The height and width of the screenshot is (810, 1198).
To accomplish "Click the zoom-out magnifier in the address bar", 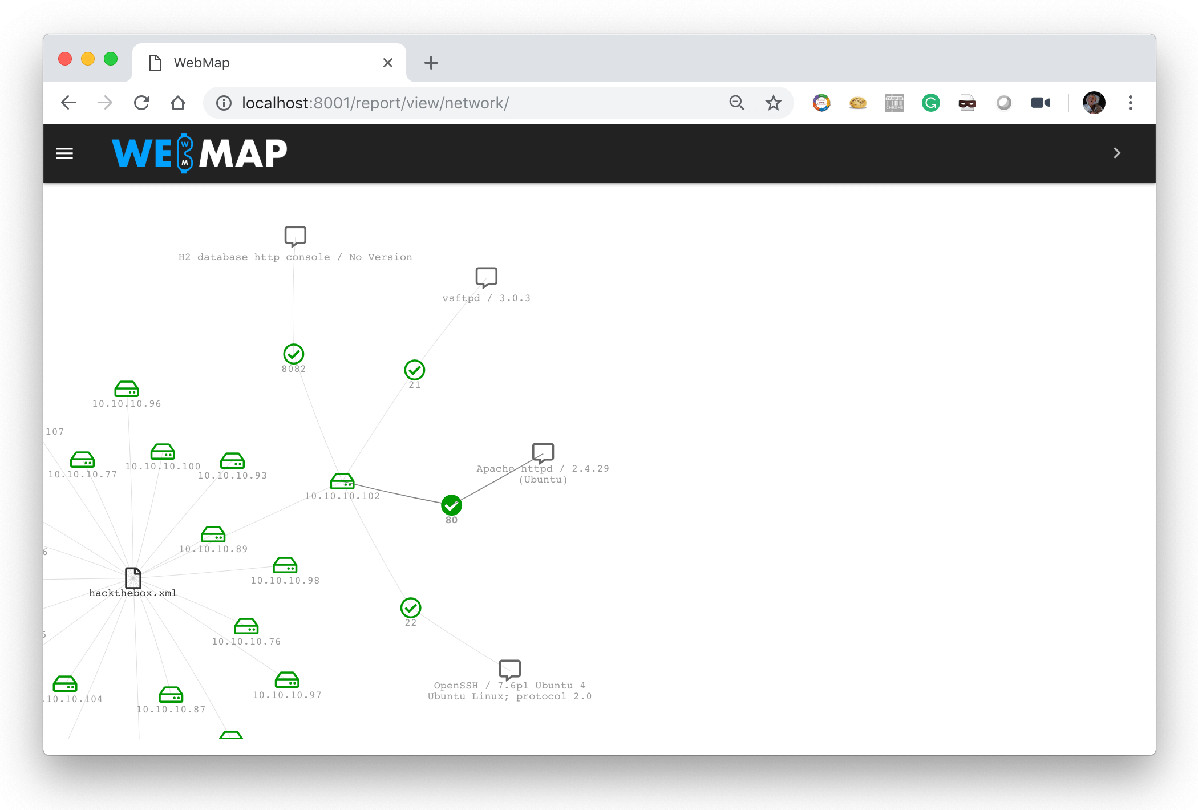I will [736, 103].
